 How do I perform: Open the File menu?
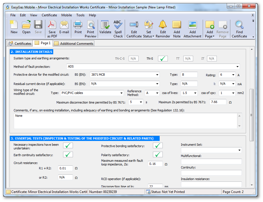13,15
